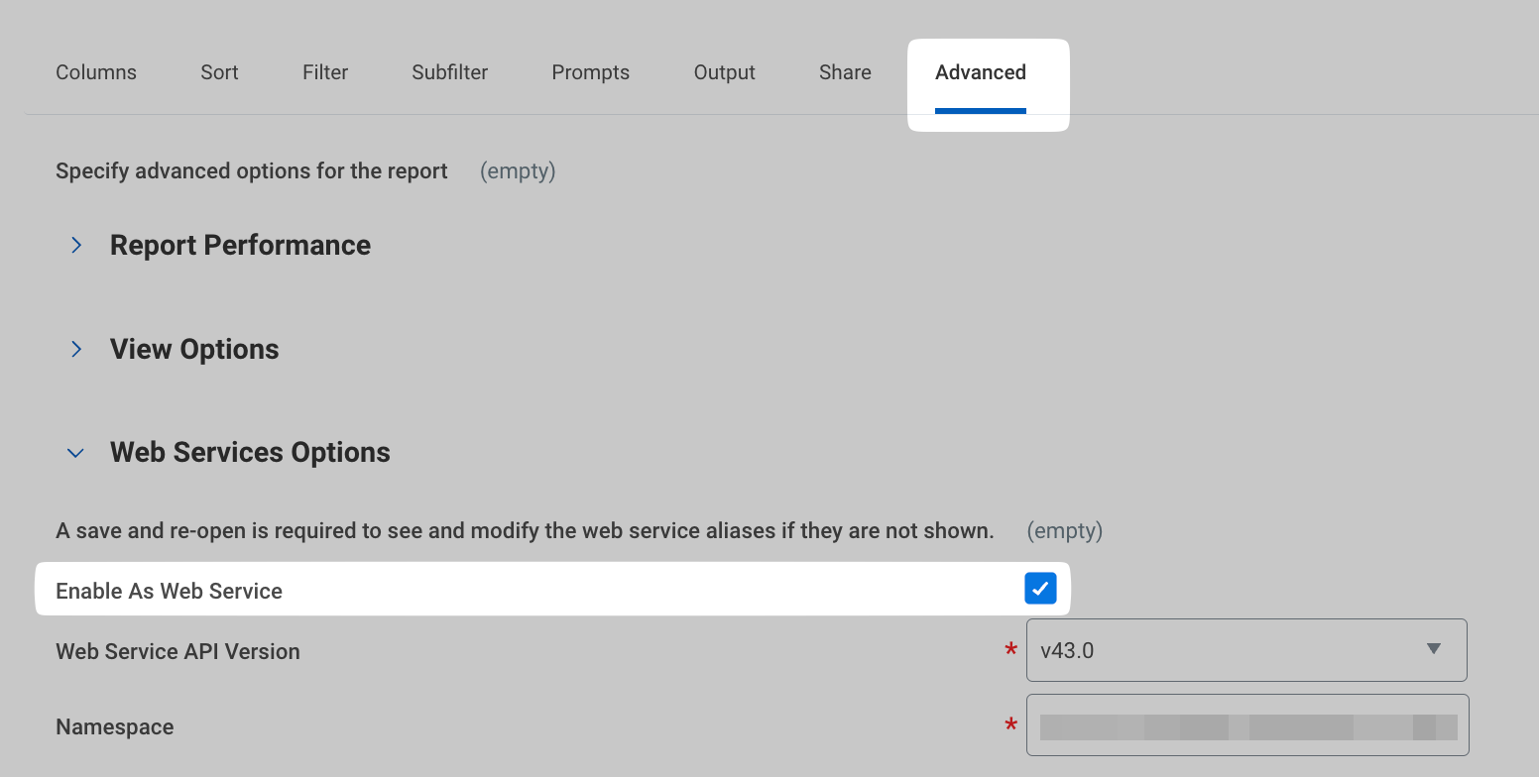The image size is (1539, 777).
Task: Select the Subfilter tab
Action: (449, 72)
